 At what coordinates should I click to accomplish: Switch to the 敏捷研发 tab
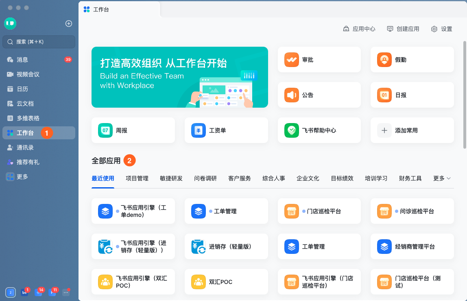[x=171, y=178]
